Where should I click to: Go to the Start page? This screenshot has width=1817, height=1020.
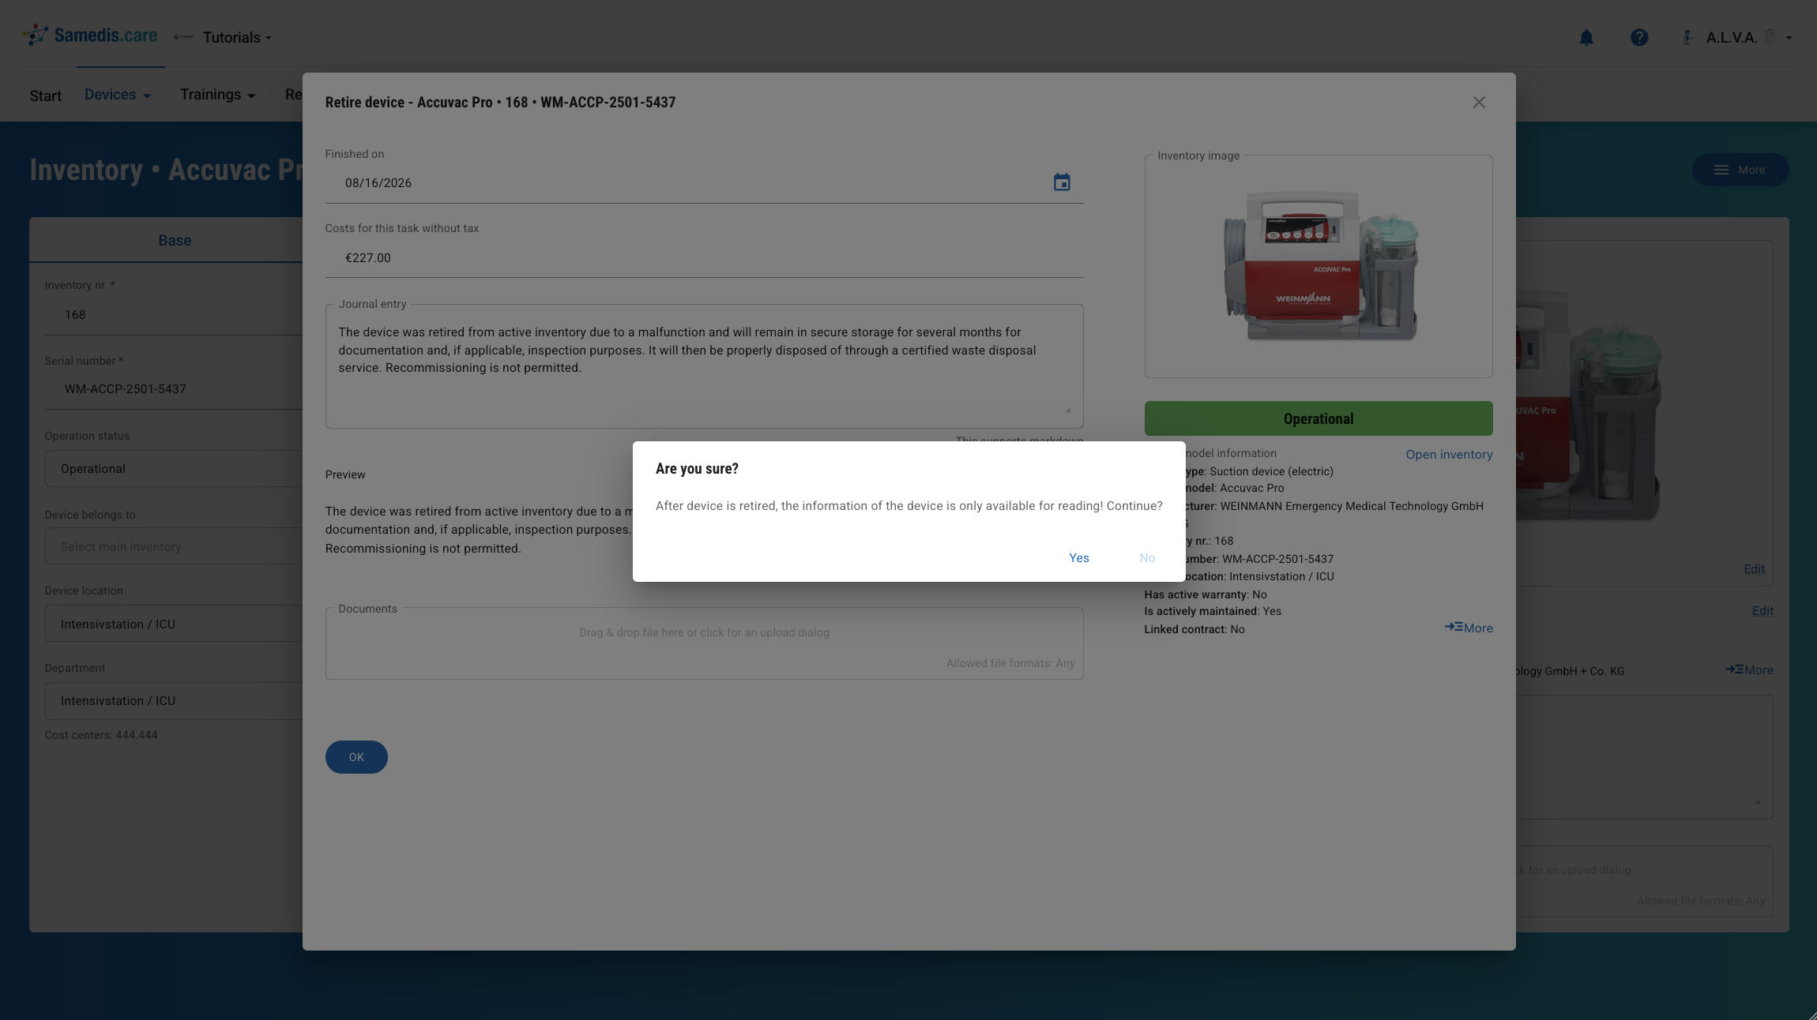(x=46, y=96)
